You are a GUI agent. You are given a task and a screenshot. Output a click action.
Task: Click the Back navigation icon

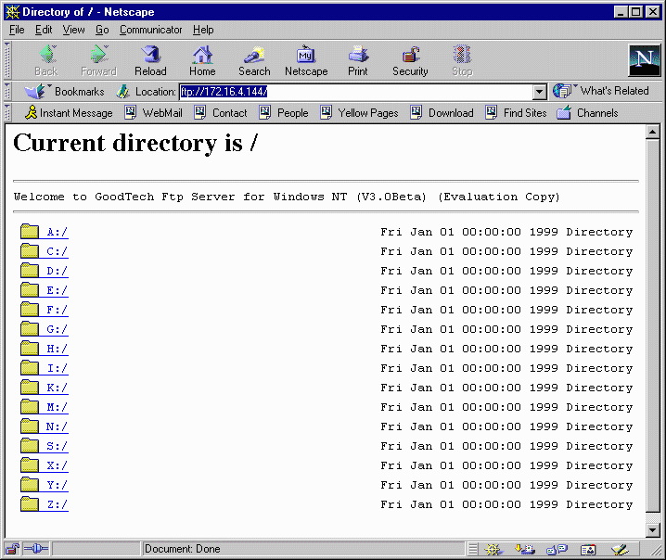click(x=46, y=60)
